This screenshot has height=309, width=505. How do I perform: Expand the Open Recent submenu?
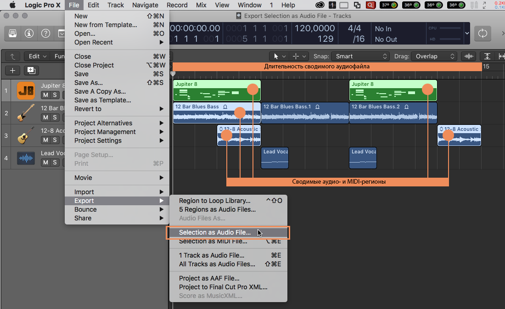click(117, 42)
